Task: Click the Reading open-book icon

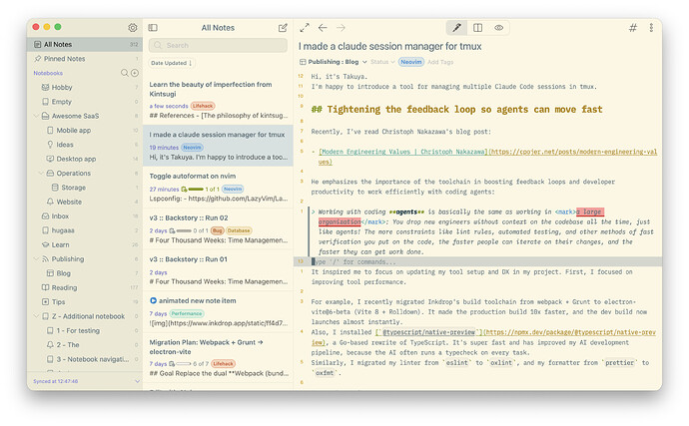Action: 45,287
